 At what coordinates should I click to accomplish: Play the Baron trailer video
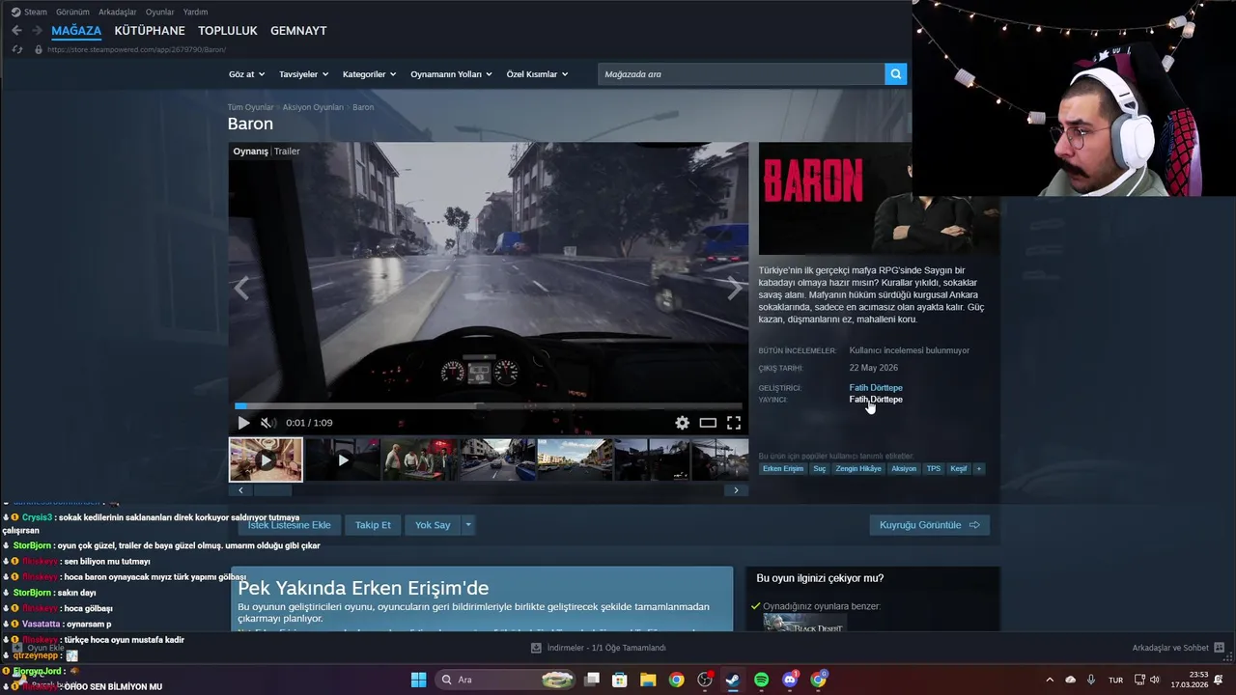243,423
